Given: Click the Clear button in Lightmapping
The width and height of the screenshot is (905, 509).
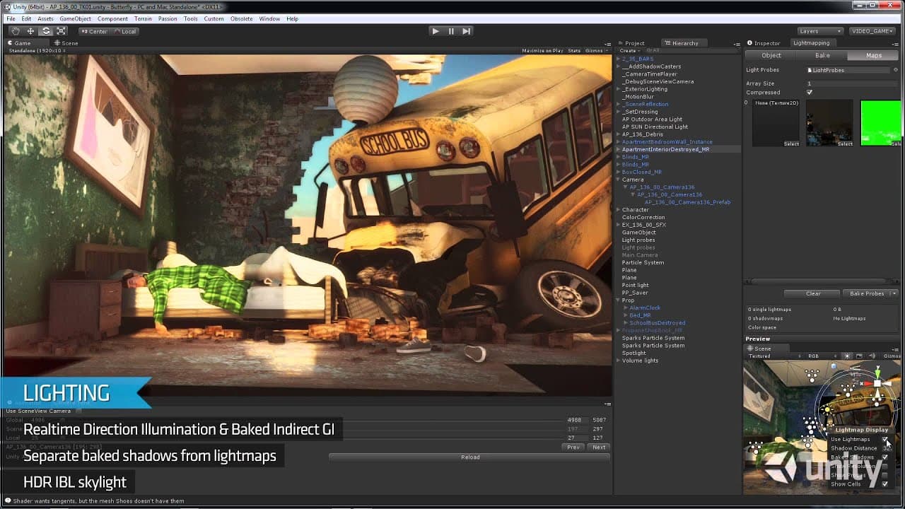Looking at the screenshot, I should (813, 293).
